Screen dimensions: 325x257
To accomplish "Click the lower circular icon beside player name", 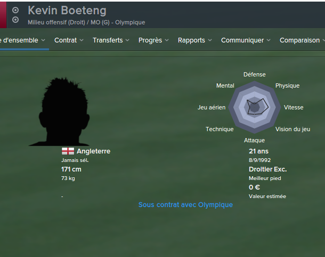I will click(15, 20).
